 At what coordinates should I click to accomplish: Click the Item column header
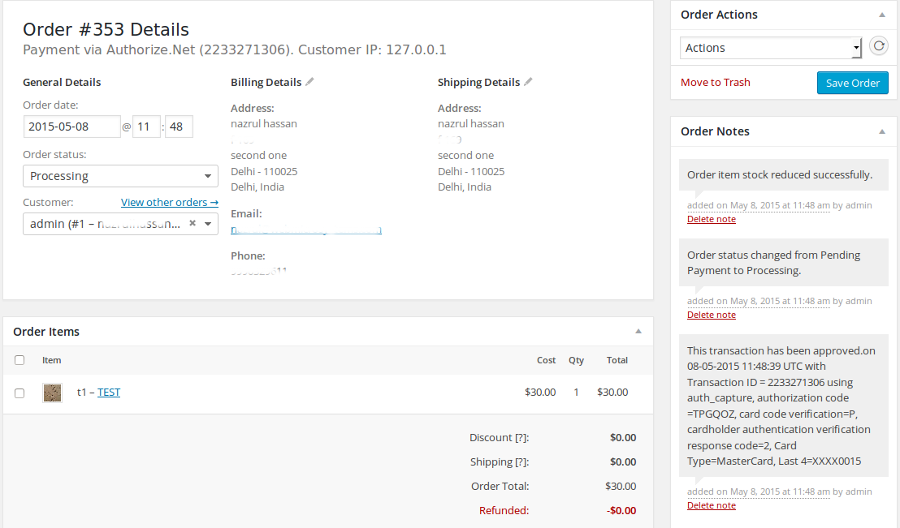pos(52,360)
